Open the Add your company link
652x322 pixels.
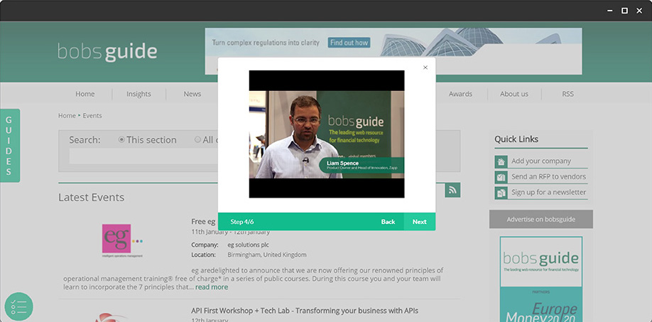pos(541,161)
